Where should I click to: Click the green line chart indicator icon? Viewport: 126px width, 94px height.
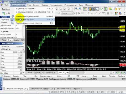[102, 9]
